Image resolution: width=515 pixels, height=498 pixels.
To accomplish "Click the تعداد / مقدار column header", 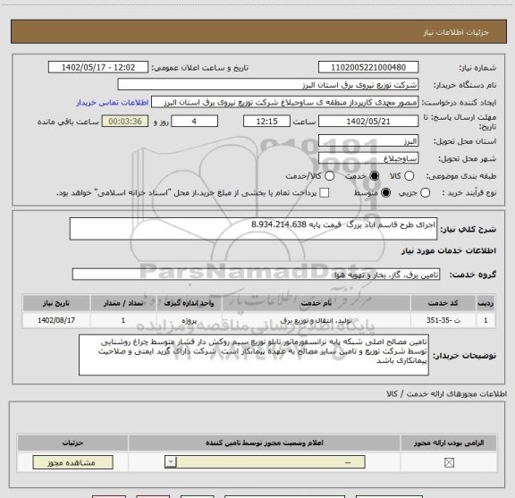I will [123, 303].
